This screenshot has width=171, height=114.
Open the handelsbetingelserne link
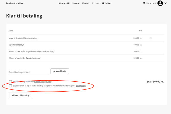pyautogui.click(x=43, y=82)
